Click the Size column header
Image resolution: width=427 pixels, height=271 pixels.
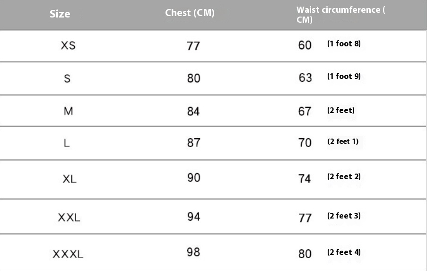pos(60,14)
